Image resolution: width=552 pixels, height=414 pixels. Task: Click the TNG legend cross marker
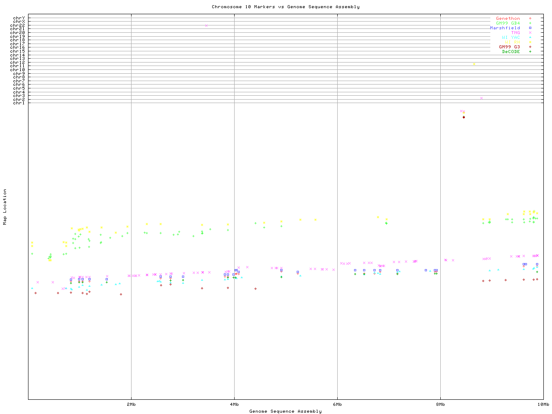pos(530,33)
